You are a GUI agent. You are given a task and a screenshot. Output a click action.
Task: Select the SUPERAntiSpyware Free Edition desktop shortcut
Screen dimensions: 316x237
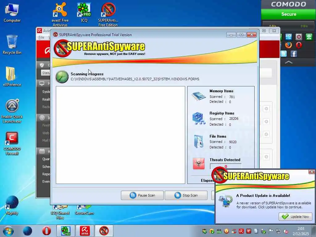point(108,15)
